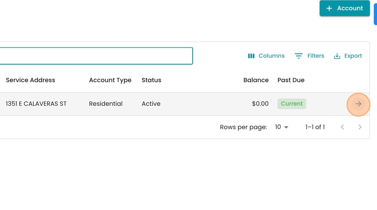Open account details with row arrow
This screenshot has height=210, width=377.
point(358,104)
